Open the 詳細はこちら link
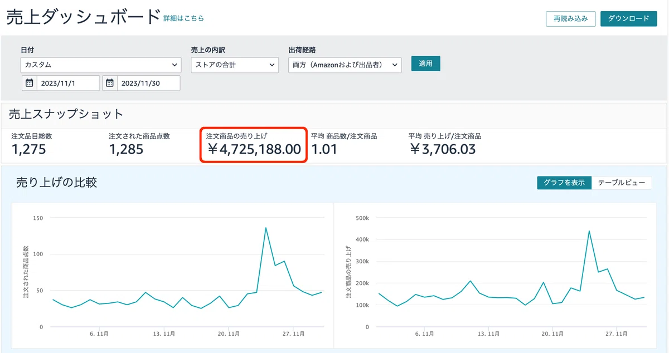The width and height of the screenshot is (669, 353). (x=183, y=18)
